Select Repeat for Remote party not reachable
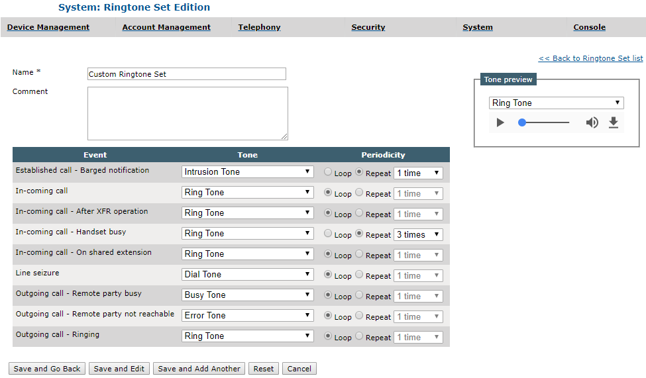Image resolution: width=646 pixels, height=378 pixels. tap(359, 315)
